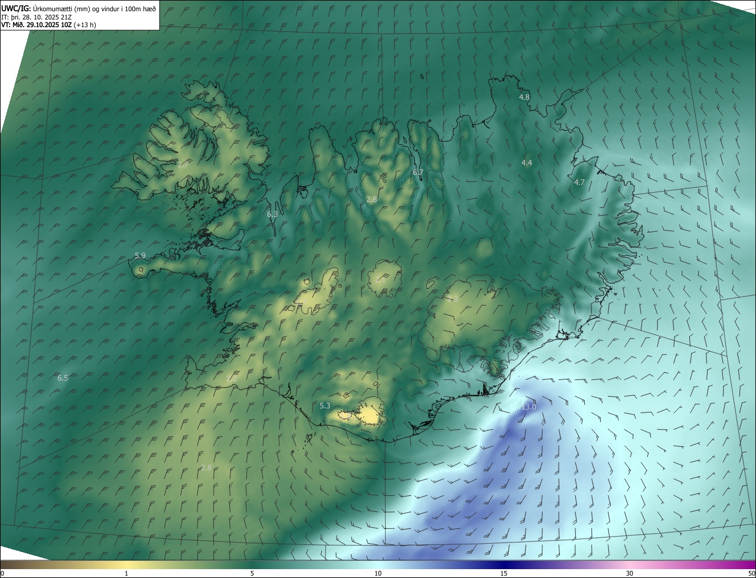Click the 5.3 value label near the southern glacier

325,406
